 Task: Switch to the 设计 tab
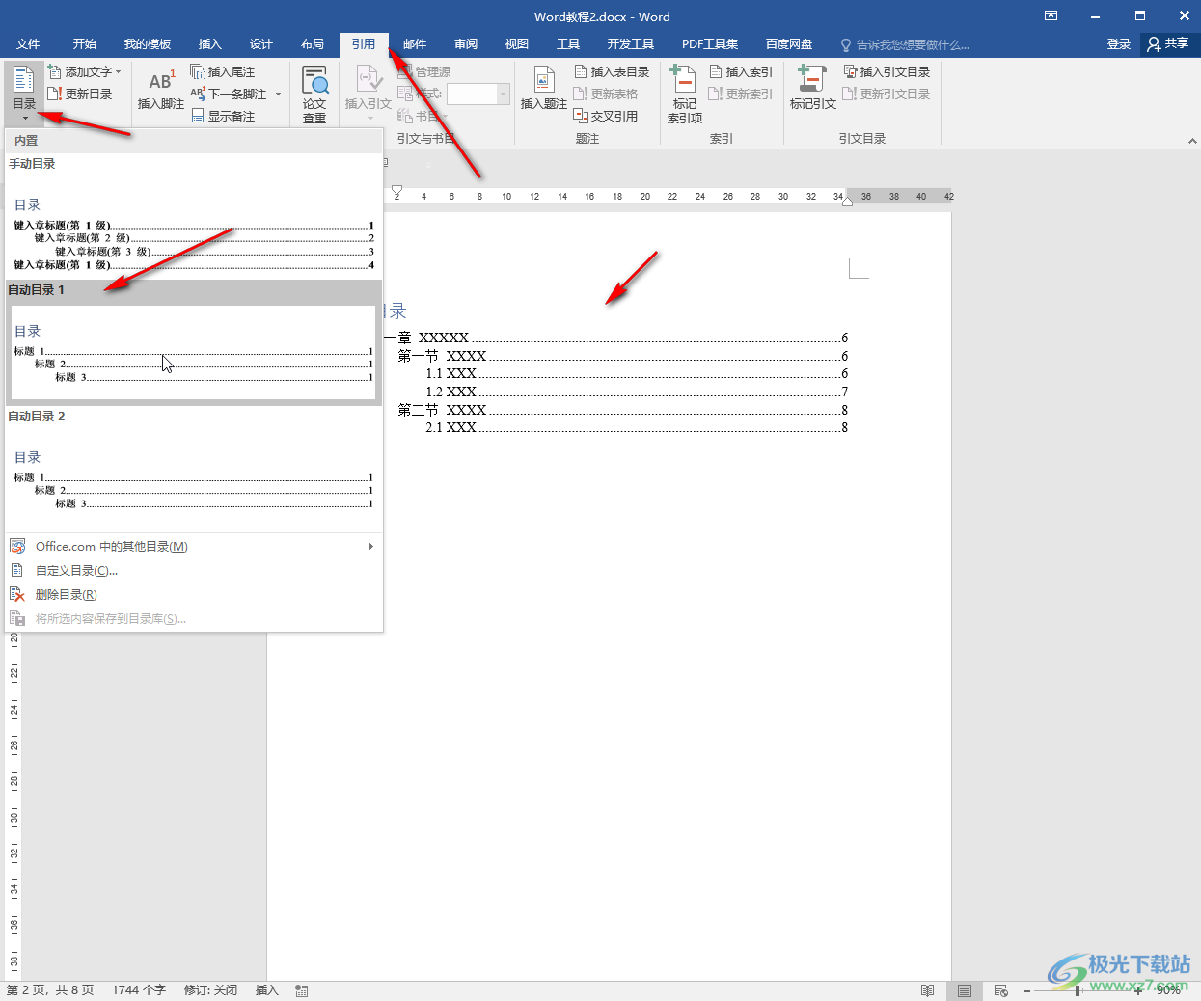tap(260, 44)
